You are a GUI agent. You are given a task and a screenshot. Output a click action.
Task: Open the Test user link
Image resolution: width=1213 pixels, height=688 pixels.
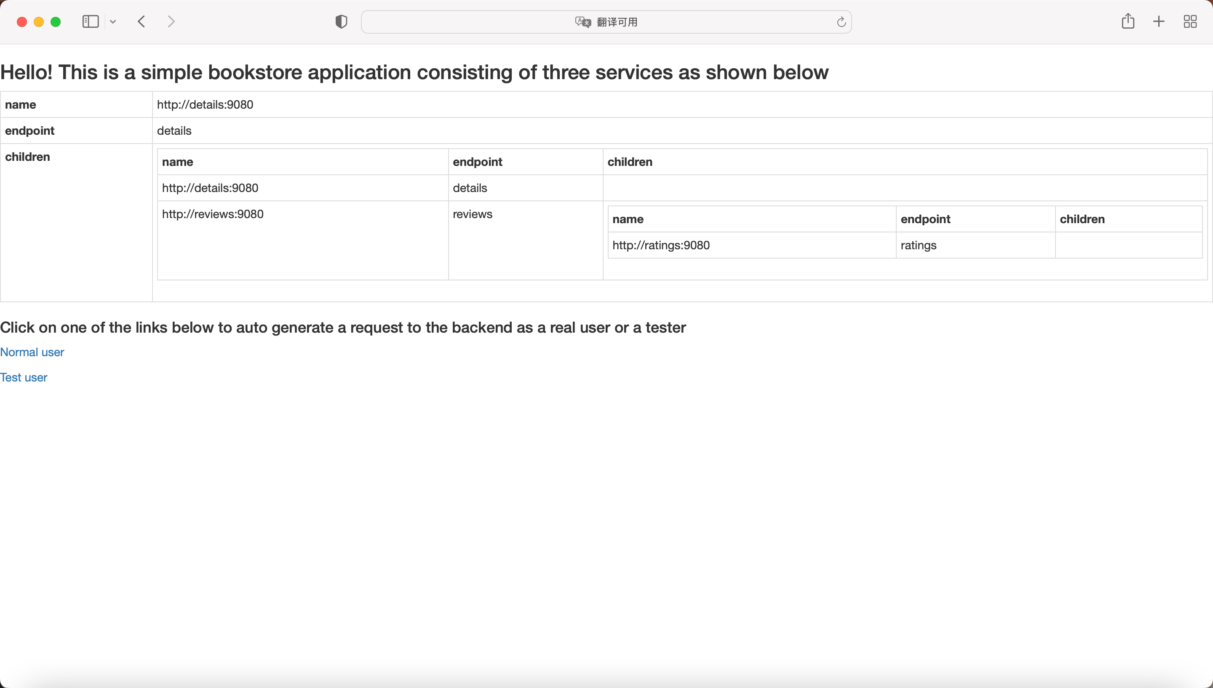coord(24,378)
